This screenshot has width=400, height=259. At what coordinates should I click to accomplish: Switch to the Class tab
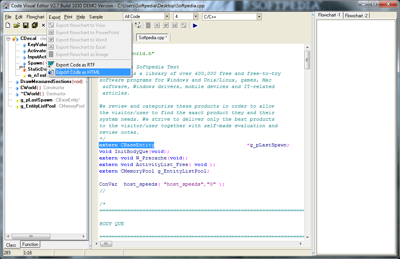[11, 245]
